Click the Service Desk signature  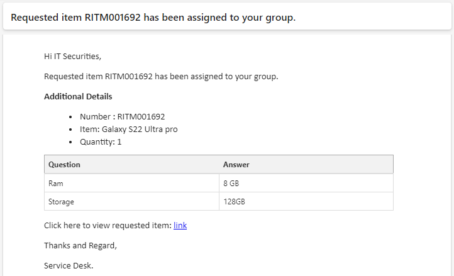tap(69, 265)
